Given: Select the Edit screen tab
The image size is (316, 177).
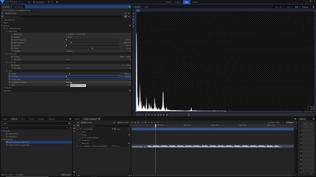Looking at the screenshot, I should (187, 2).
